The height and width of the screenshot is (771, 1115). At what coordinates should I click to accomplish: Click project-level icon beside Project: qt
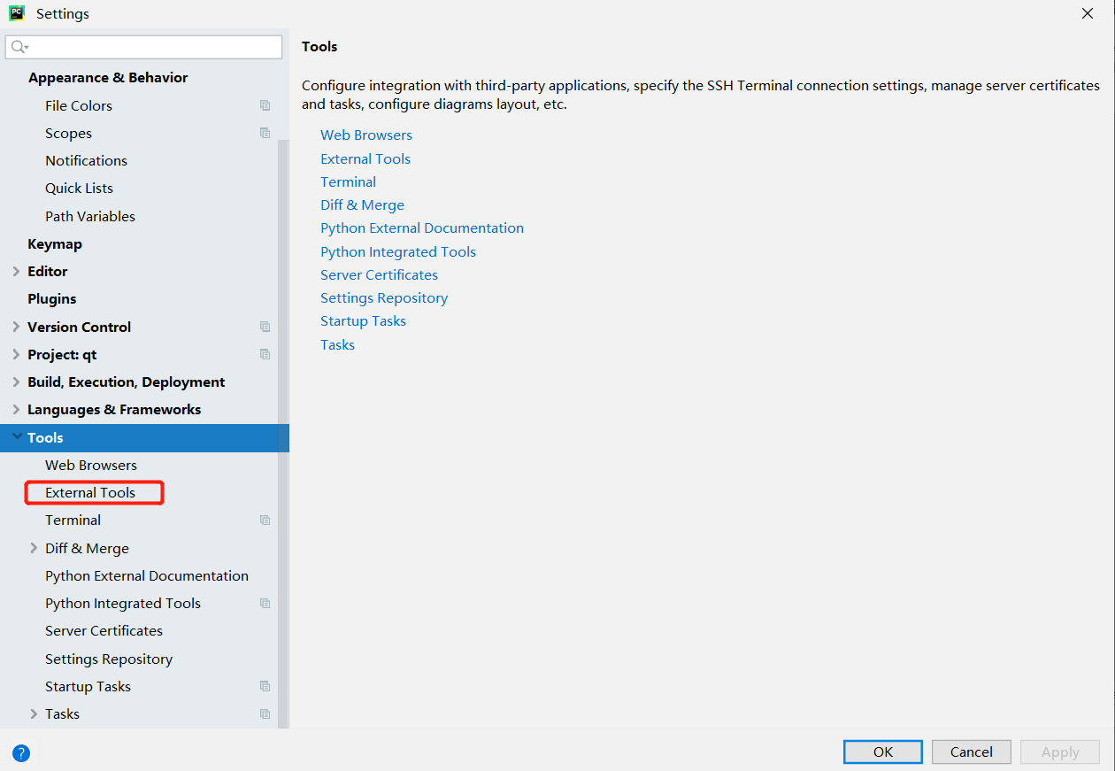point(265,354)
